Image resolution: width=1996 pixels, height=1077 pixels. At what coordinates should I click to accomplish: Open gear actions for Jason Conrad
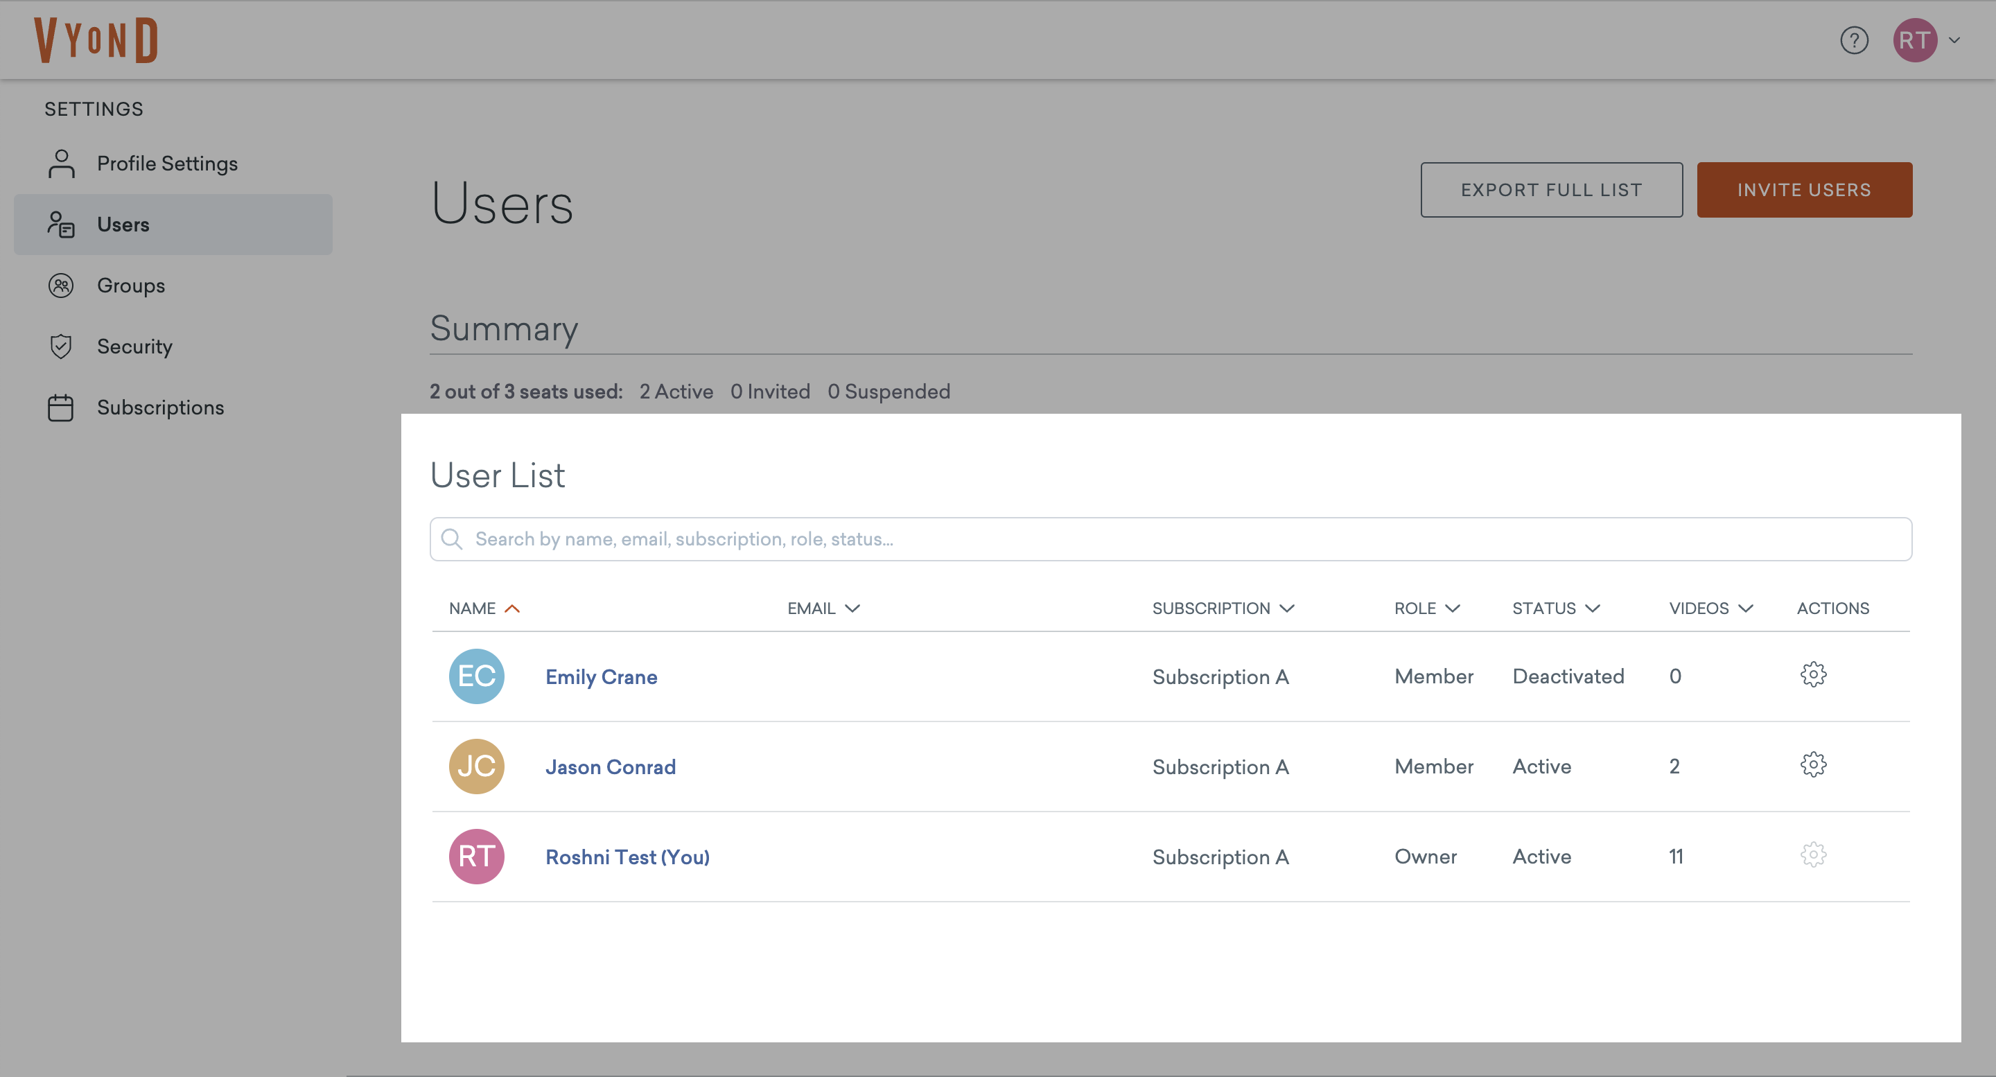pyautogui.click(x=1812, y=764)
